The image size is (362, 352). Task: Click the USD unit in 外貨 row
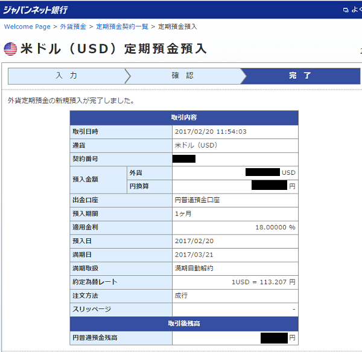click(x=288, y=172)
